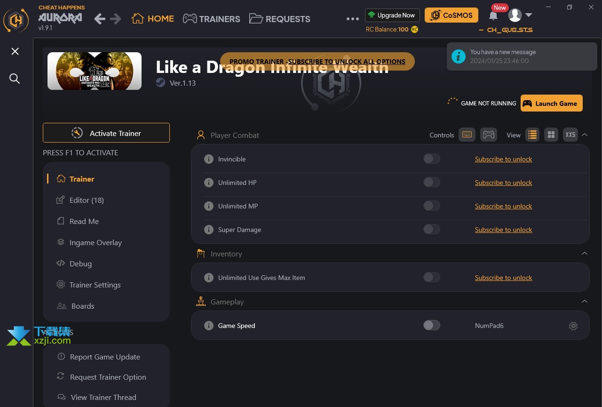Show info for Unlimited HP
602x407 pixels.
coord(209,183)
